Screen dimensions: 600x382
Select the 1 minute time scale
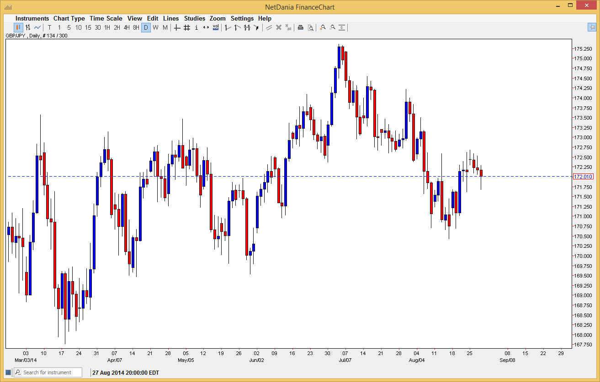click(59, 28)
